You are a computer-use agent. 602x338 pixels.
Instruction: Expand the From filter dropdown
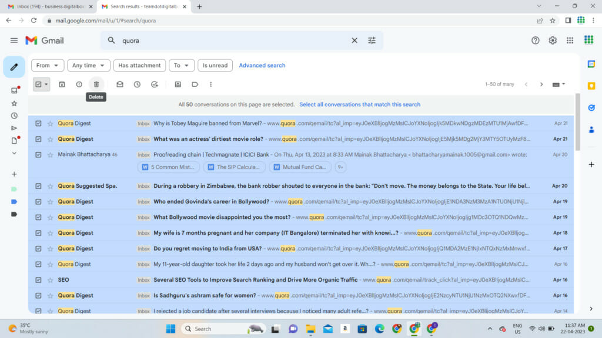(47, 65)
